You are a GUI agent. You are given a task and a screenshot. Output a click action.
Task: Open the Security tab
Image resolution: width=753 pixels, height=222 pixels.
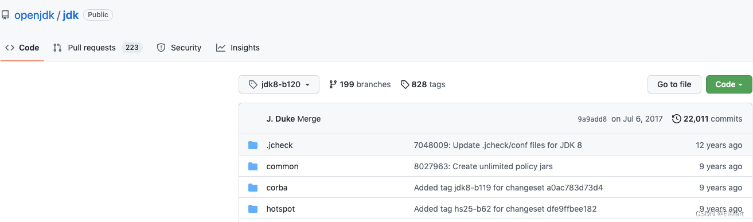(179, 48)
